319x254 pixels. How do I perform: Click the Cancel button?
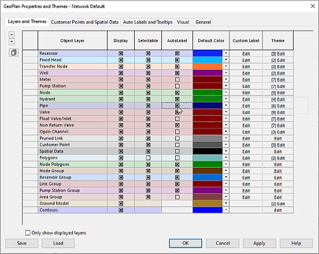222,244
